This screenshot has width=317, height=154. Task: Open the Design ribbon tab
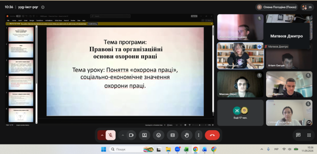tap(31, 20)
